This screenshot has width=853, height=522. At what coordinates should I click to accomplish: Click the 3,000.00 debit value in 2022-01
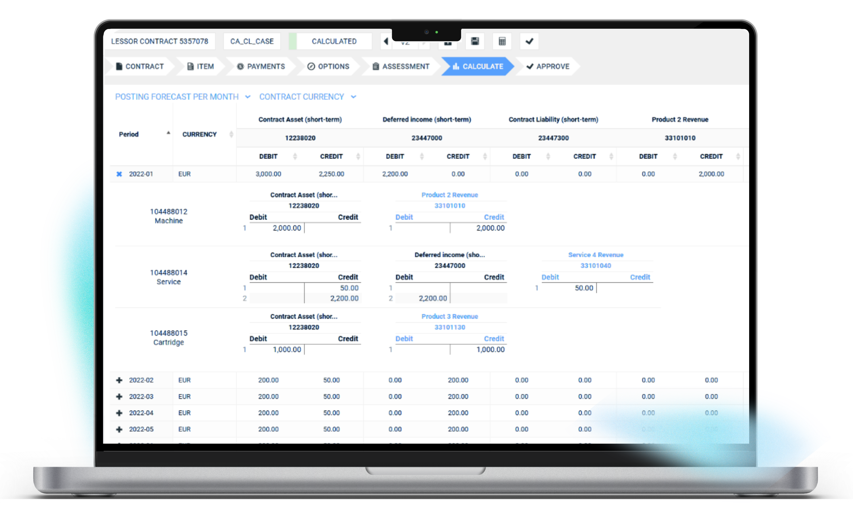tap(268, 174)
